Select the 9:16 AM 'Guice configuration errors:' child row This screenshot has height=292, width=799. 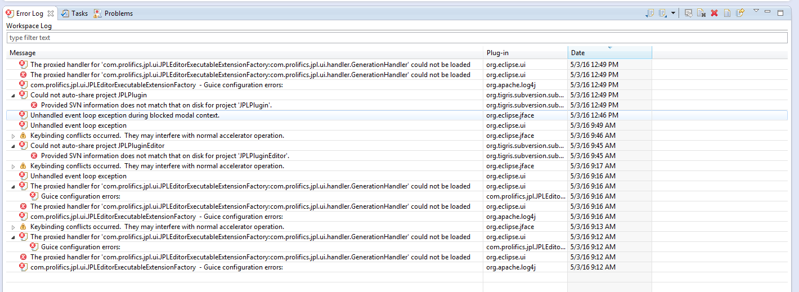(x=80, y=196)
